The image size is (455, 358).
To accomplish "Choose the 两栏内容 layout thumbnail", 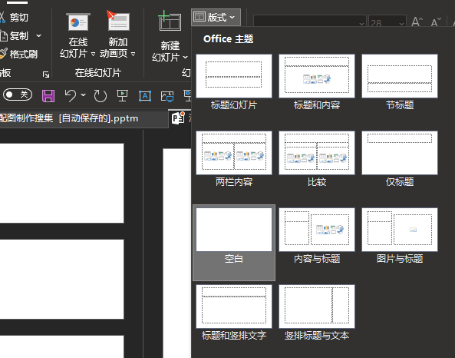I will 234,159.
